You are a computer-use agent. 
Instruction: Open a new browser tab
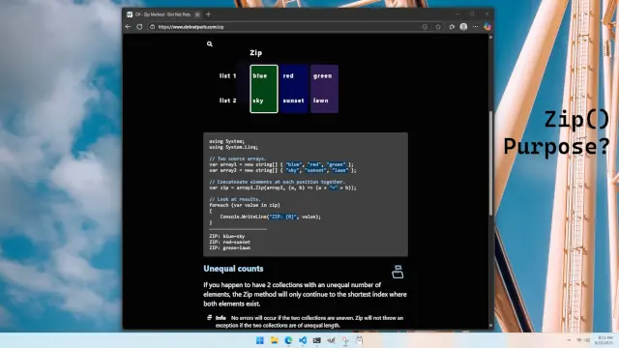coord(208,14)
